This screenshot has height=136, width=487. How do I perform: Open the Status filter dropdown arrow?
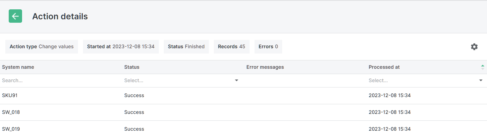click(237, 80)
